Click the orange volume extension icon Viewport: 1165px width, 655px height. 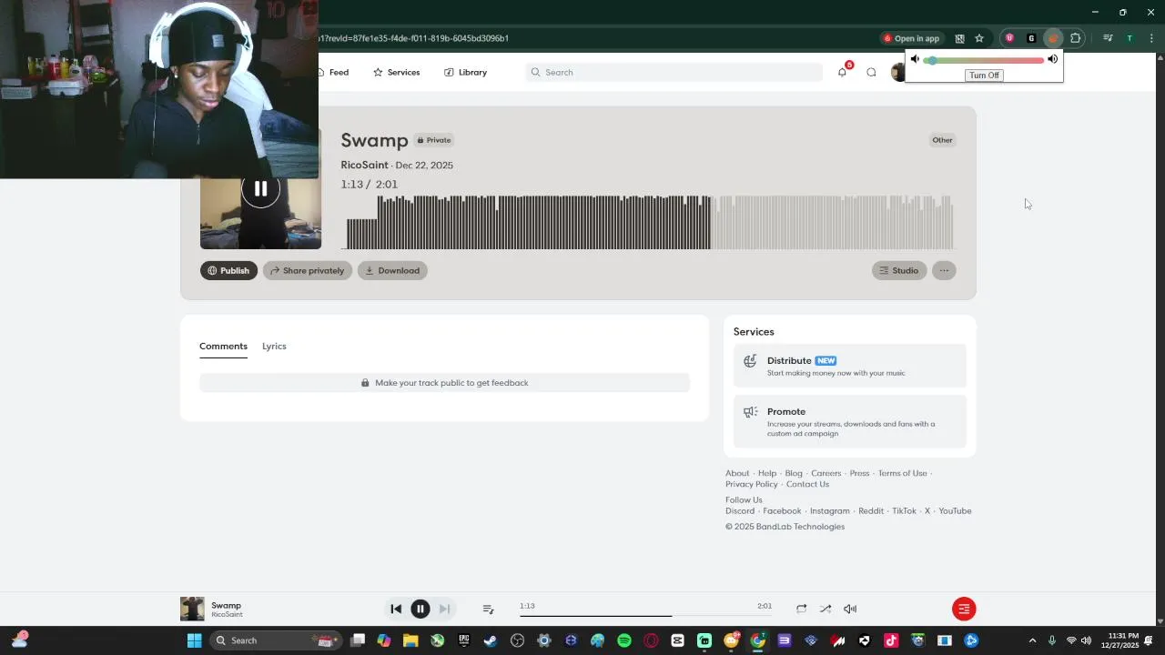pyautogui.click(x=1053, y=38)
